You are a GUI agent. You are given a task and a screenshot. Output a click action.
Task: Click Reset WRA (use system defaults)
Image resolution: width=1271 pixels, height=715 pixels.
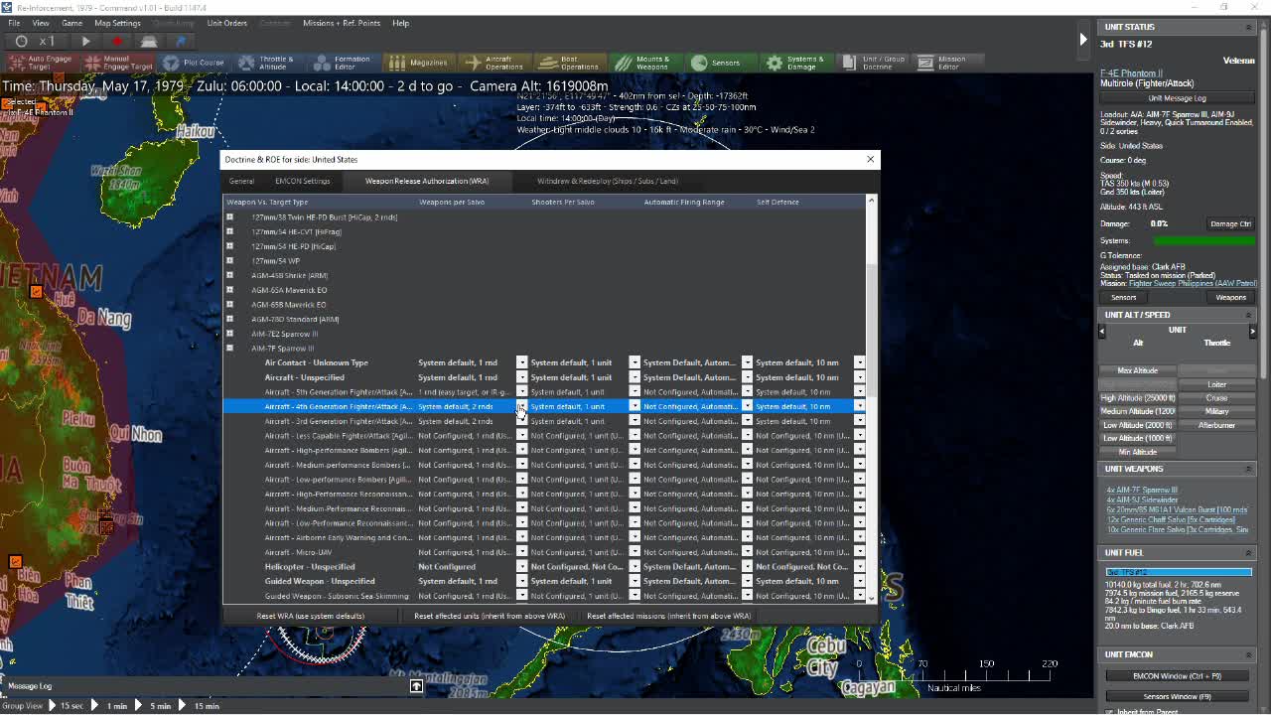(x=311, y=616)
